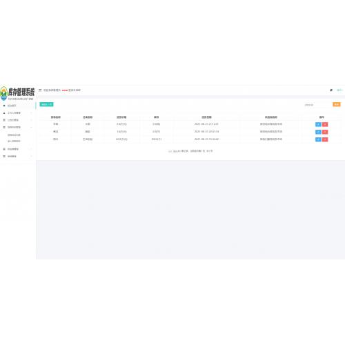Click the blue edit icon in first table row
This screenshot has height=345, width=345.
pos(318,124)
